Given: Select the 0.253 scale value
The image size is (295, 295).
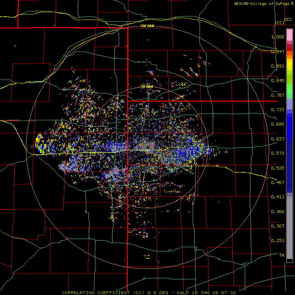Looking at the screenshot, I should click(x=278, y=241).
